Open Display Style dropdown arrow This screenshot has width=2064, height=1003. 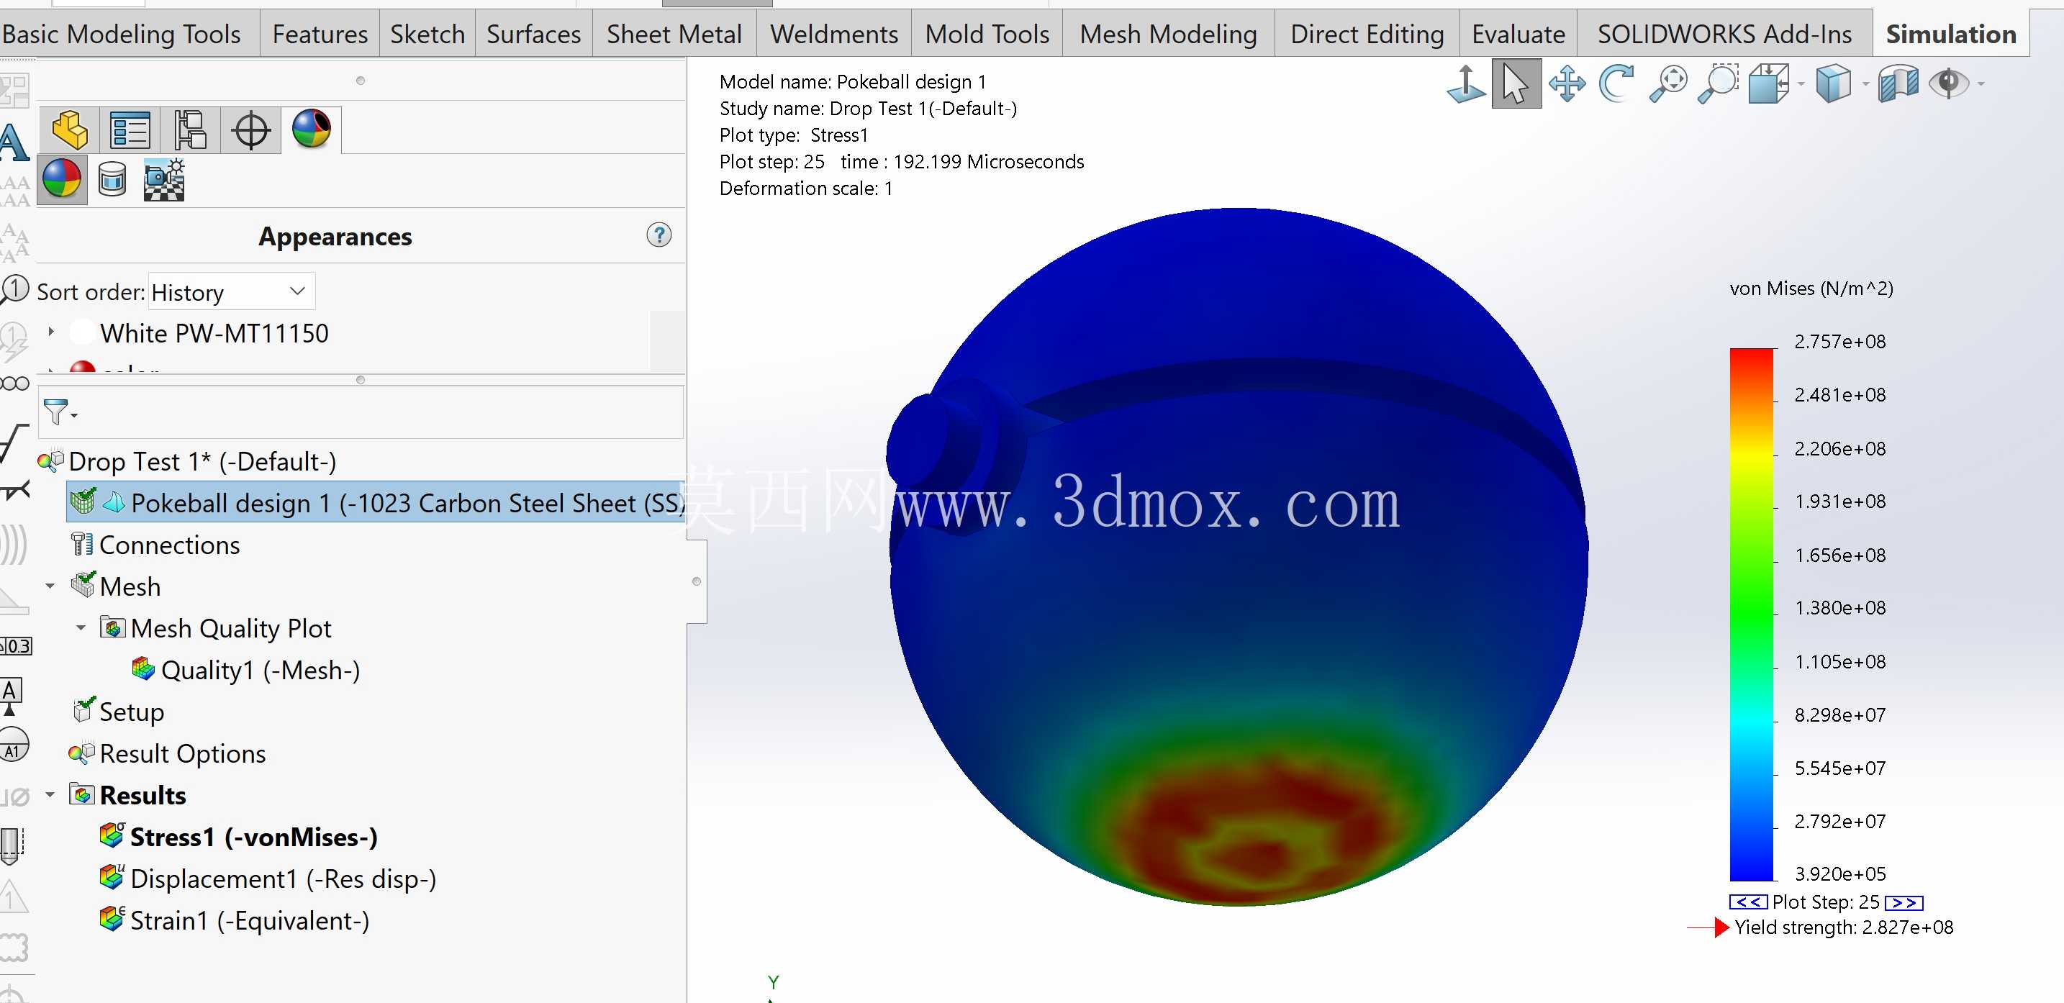coord(1865,84)
